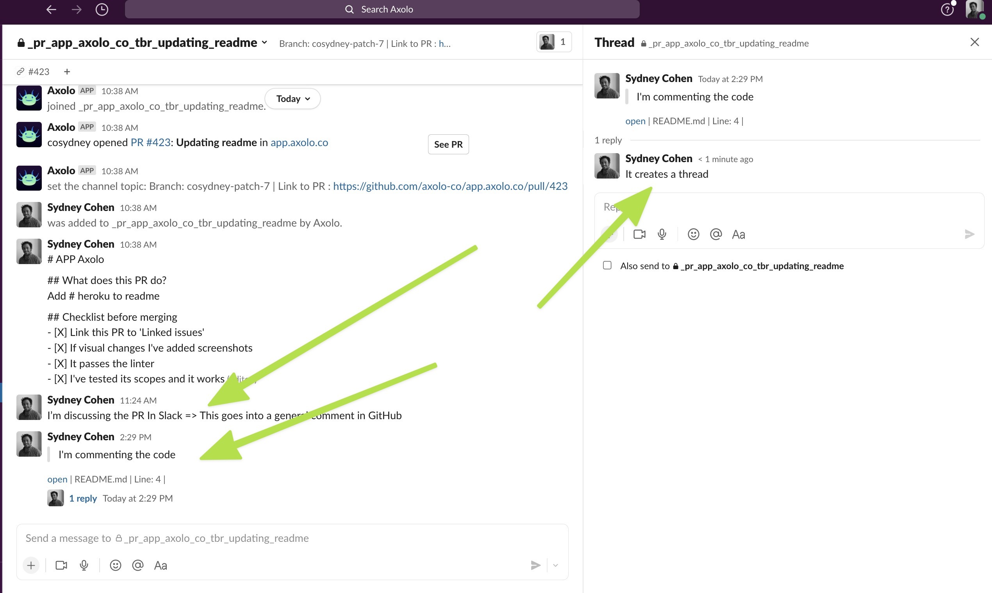Click the Search Axolo field
This screenshot has height=593, width=992.
382,9
